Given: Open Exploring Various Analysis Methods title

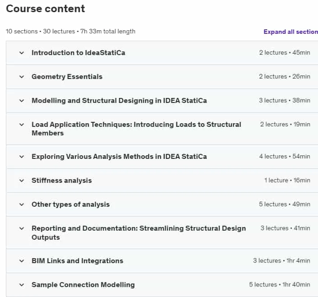Looking at the screenshot, I should coord(119,157).
